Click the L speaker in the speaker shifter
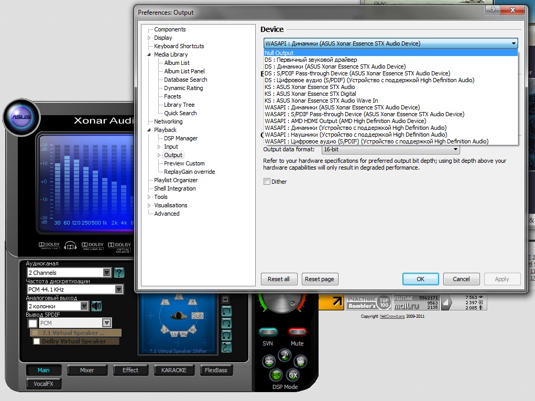Image resolution: width=535 pixels, height=401 pixels. tap(166, 302)
